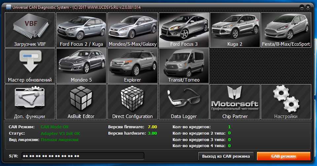The height and width of the screenshot is (166, 317).
Task: Minimize the UCDS window
Action: point(302,8)
